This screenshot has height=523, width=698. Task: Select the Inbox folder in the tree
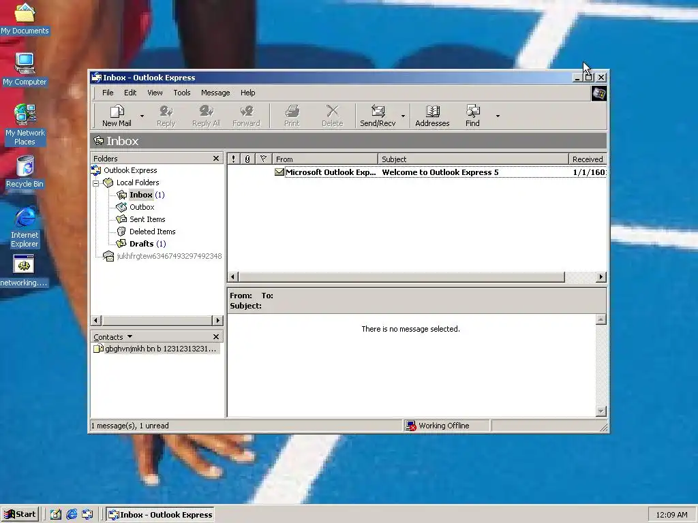(x=140, y=195)
